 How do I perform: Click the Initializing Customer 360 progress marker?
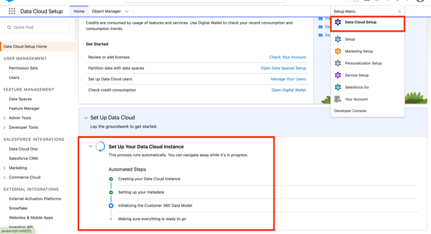111,206
